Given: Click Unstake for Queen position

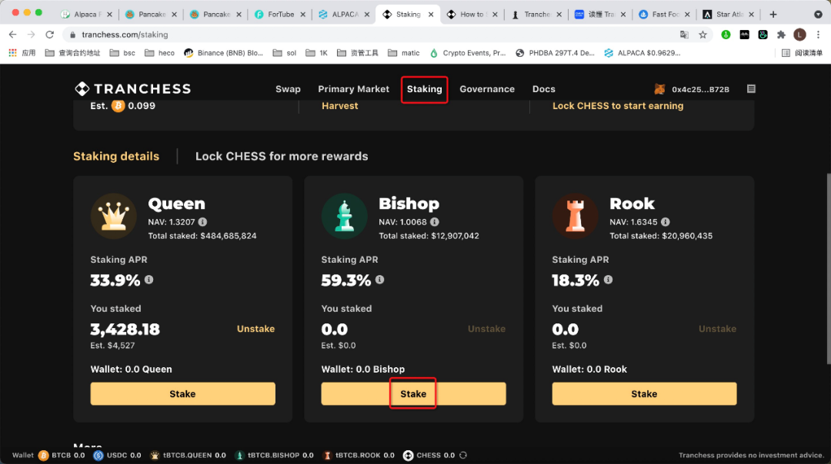Looking at the screenshot, I should (255, 329).
